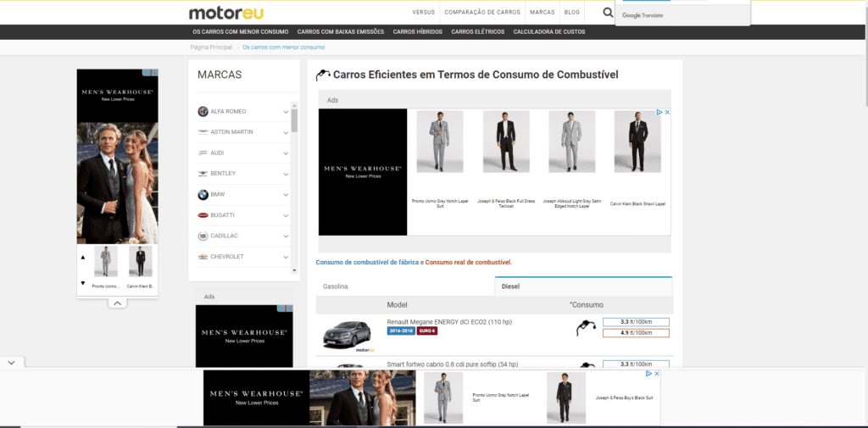Click brand list scrollbar down arrow

[294, 270]
